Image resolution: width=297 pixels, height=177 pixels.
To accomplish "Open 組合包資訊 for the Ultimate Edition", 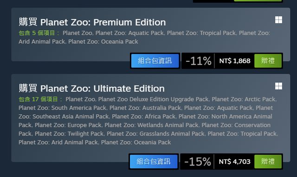I will pyautogui.click(x=154, y=162).
